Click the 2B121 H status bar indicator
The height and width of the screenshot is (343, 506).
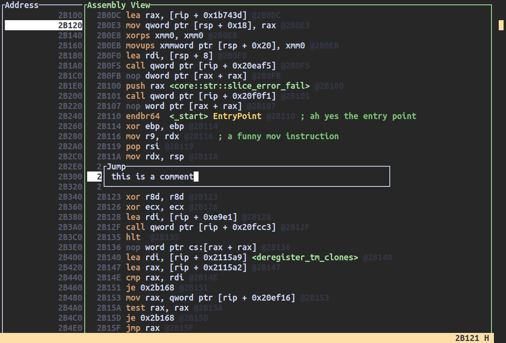[472, 338]
